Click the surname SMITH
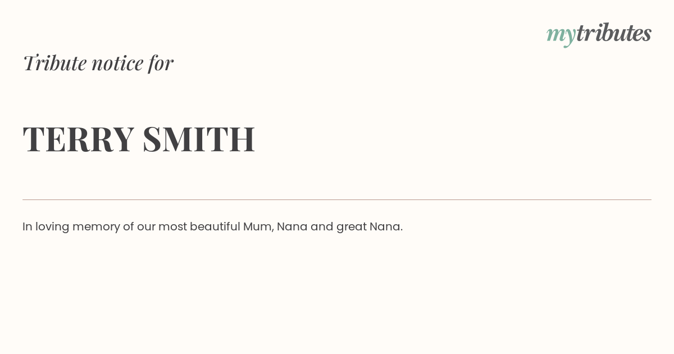 click(x=199, y=139)
